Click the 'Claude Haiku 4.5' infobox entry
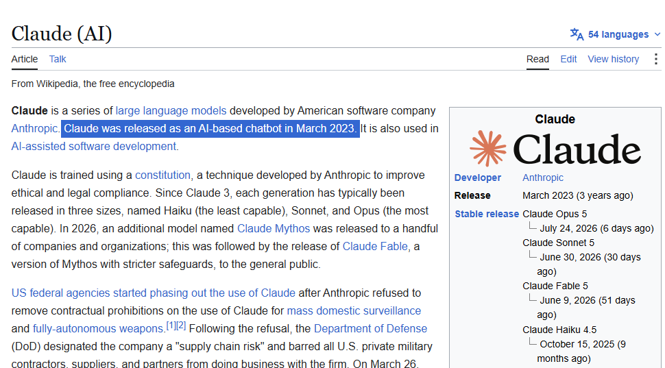 (559, 330)
